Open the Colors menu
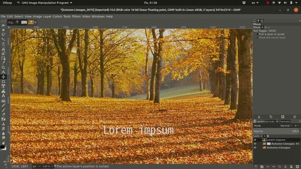 (57, 16)
